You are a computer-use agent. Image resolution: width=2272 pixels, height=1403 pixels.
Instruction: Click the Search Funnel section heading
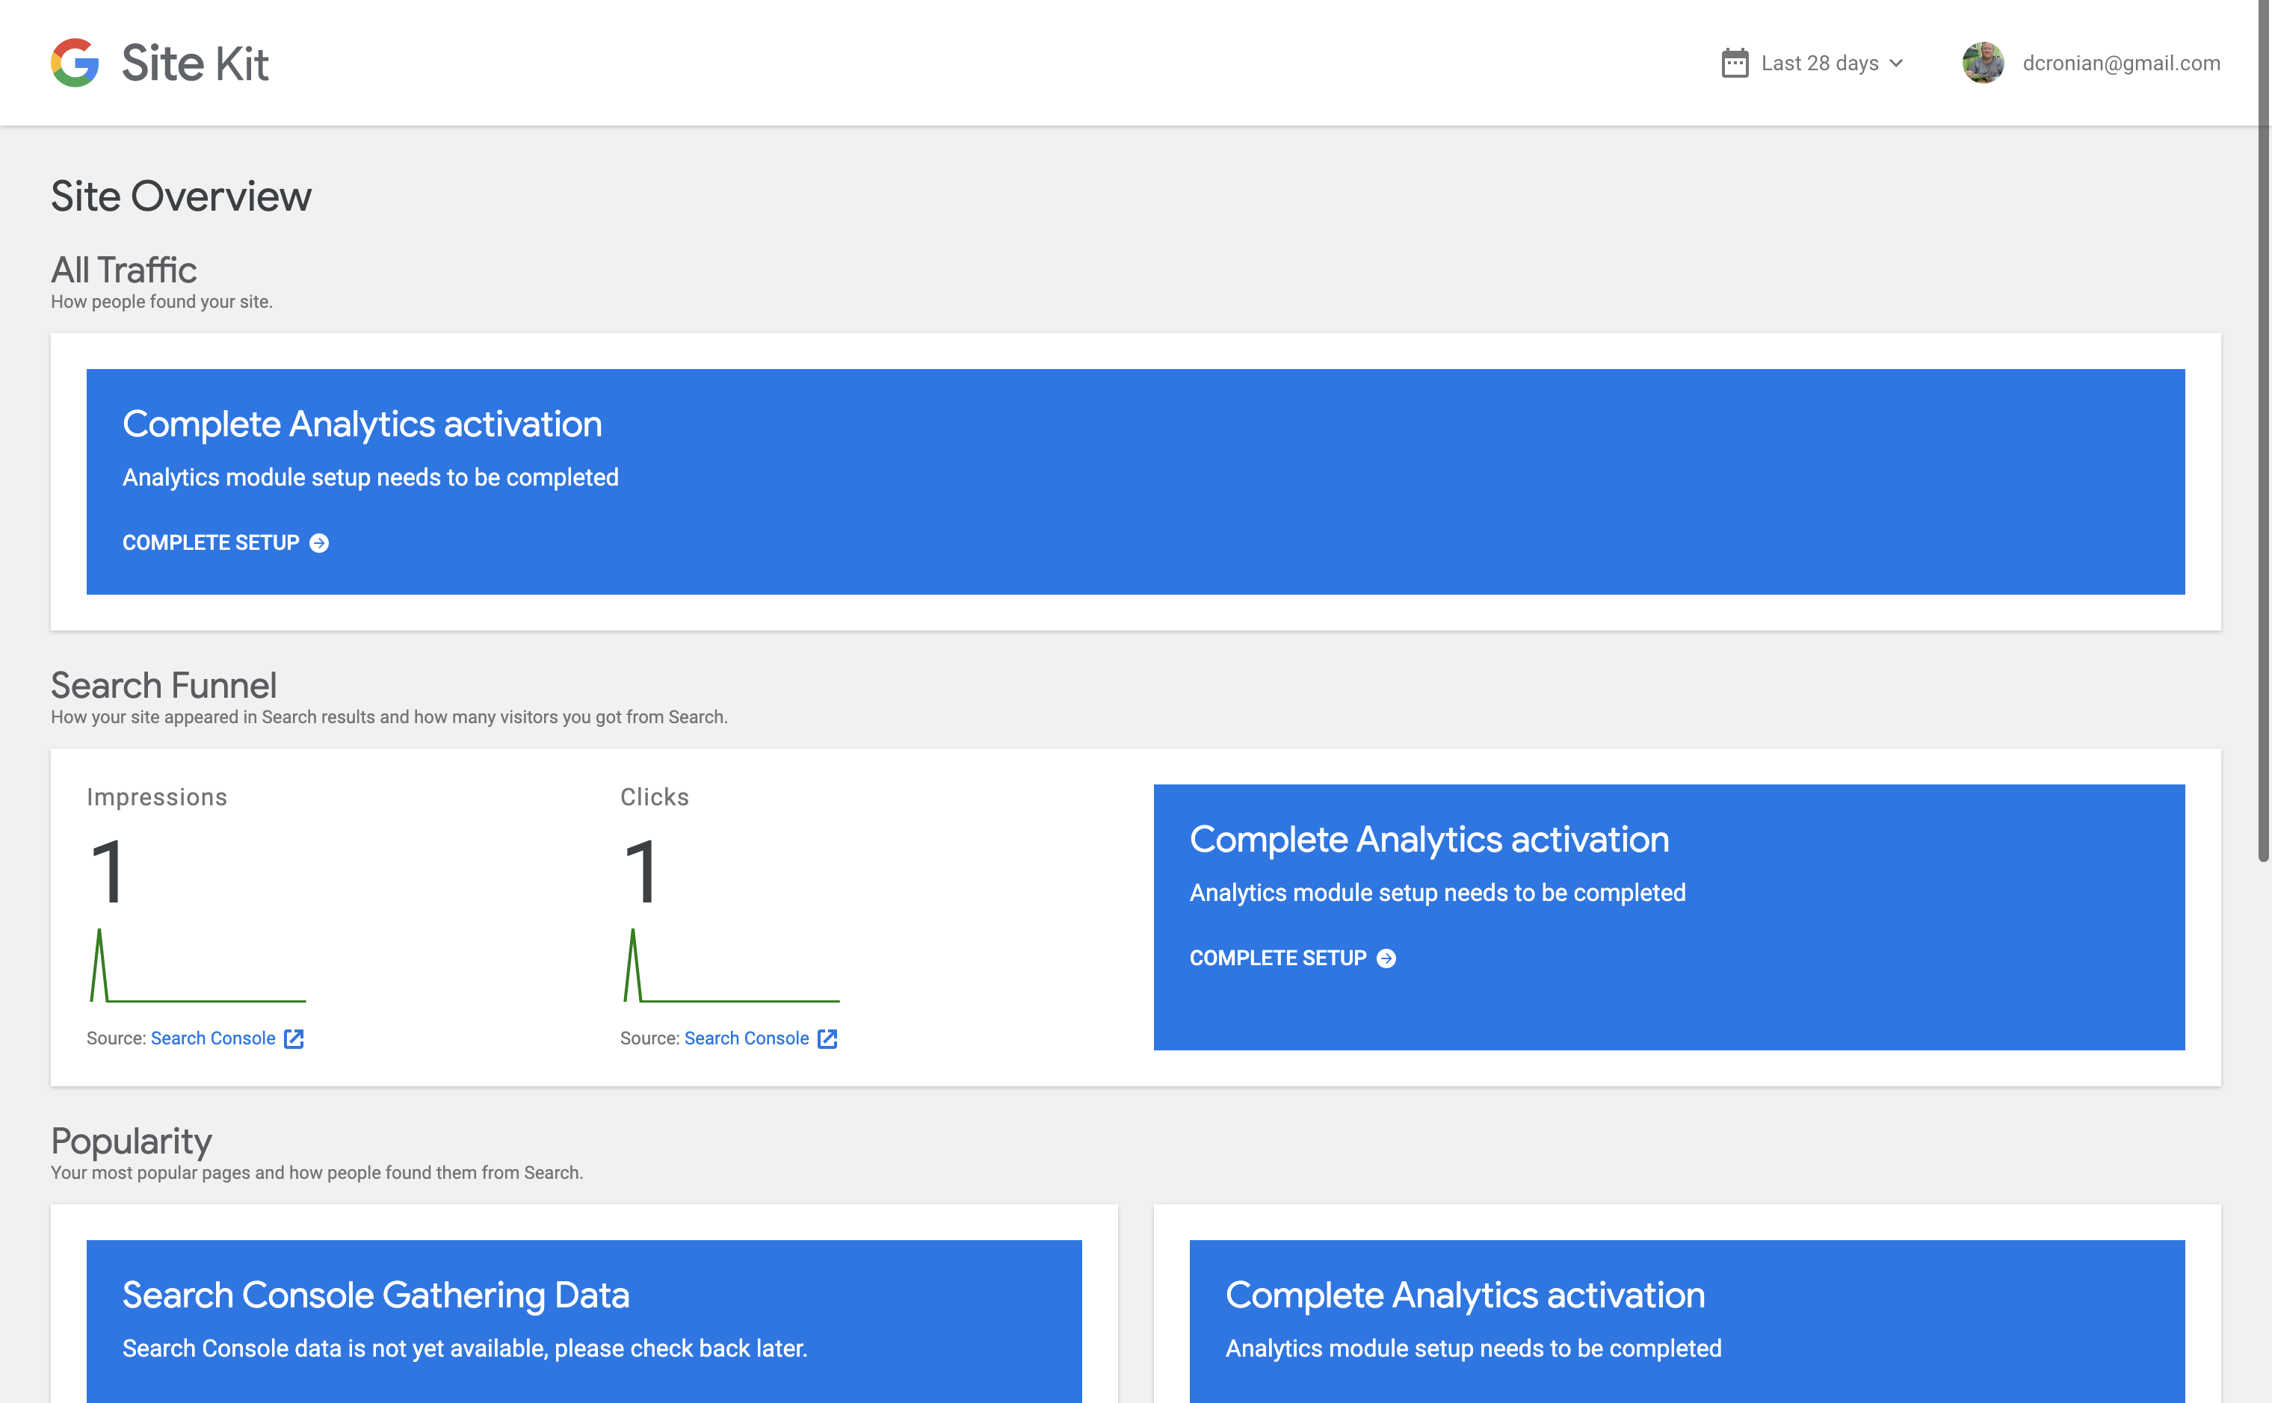pyautogui.click(x=164, y=685)
